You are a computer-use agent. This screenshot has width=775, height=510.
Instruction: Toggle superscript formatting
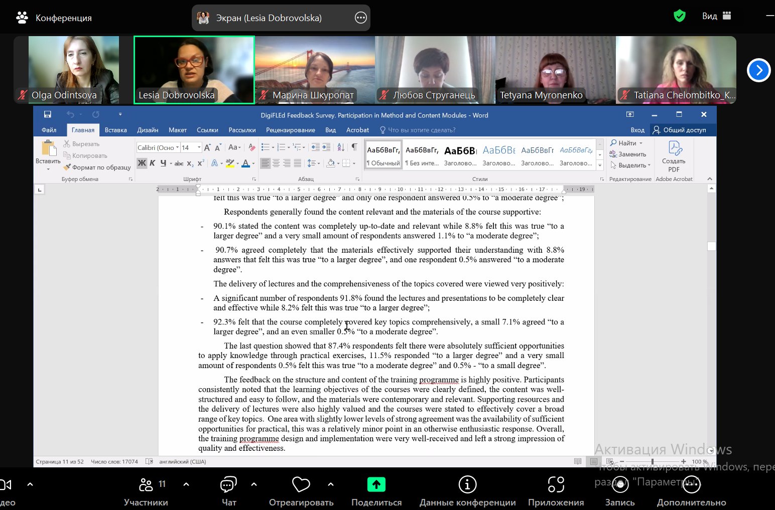(x=200, y=163)
